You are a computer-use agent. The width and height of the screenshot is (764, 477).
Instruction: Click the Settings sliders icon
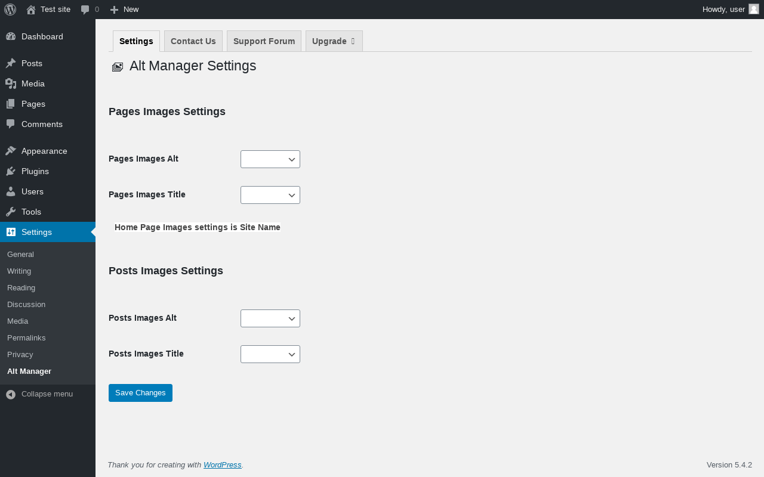11,232
